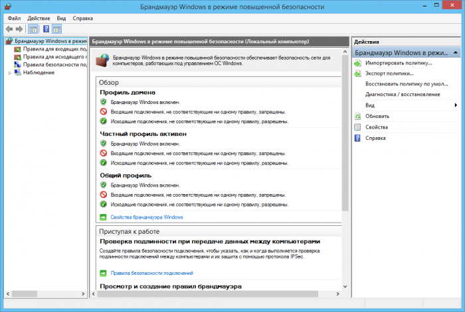The height and width of the screenshot is (312, 465).
Task: Click green arrow icon beside 'Свойства брандмауэра Windows'
Action: tap(103, 217)
